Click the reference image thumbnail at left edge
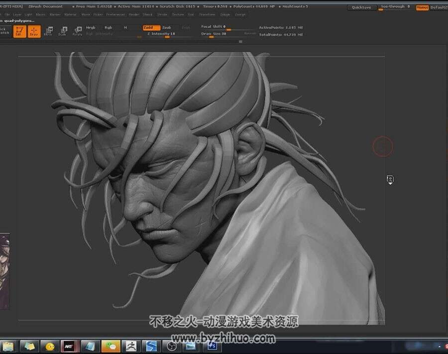This screenshot has width=448, height=354. coord(5,271)
